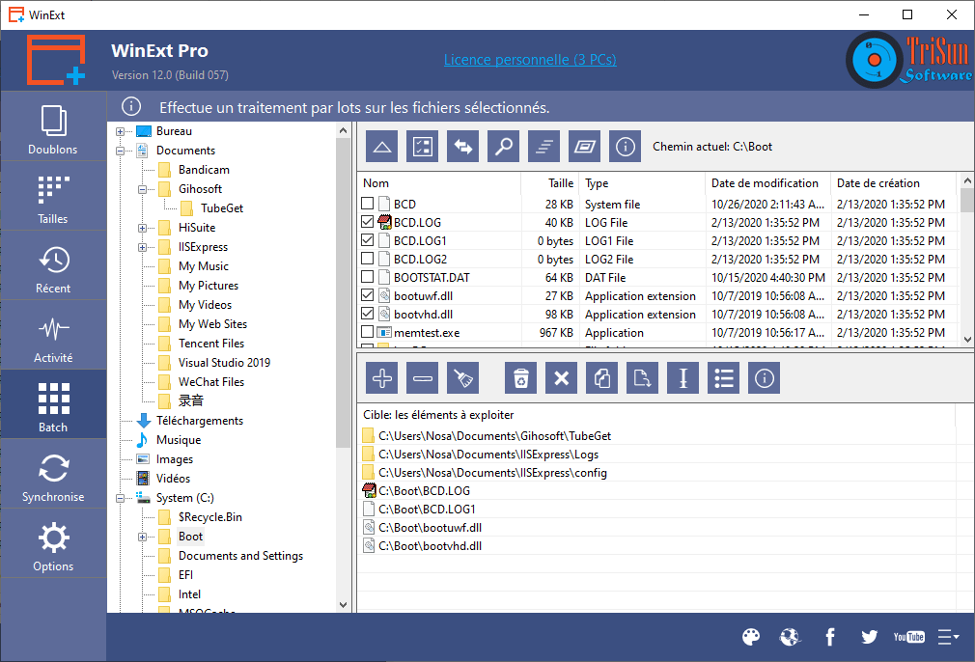Image resolution: width=975 pixels, height=662 pixels.
Task: Check the memtest.exe checkbox
Action: click(368, 332)
